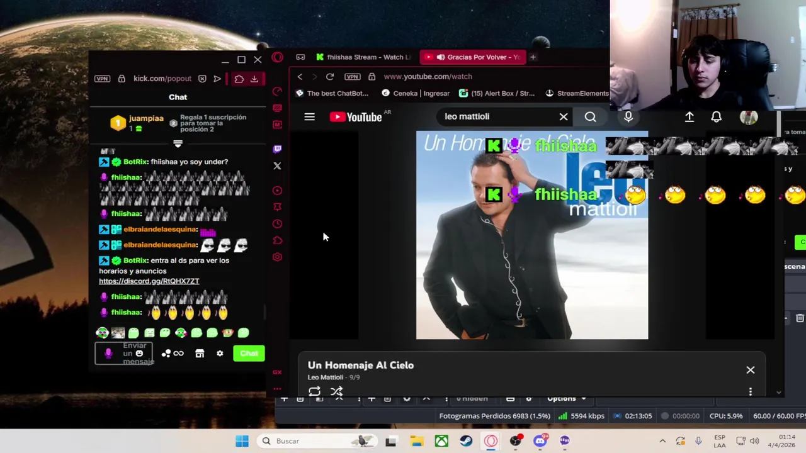This screenshot has width=806, height=453.
Task: Open Windows Start menu
Action: pos(242,441)
